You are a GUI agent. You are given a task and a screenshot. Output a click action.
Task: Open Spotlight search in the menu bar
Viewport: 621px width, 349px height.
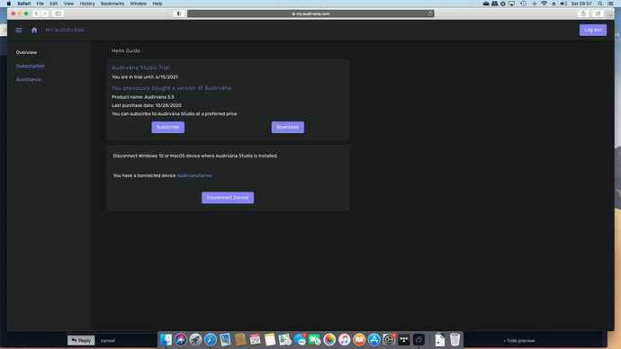(x=600, y=4)
